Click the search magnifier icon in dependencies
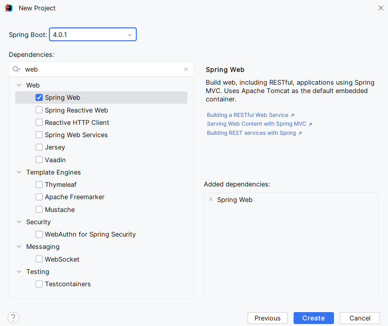The height and width of the screenshot is (326, 388). pyautogui.click(x=16, y=69)
